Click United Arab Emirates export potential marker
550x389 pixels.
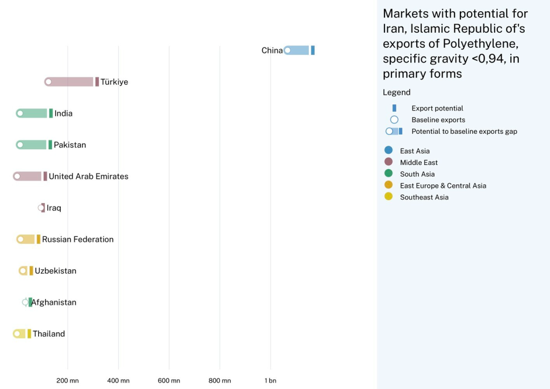(45, 176)
